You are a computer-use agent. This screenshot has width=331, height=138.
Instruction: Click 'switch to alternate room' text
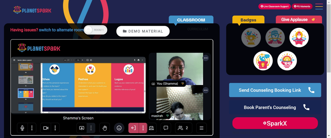pyautogui.click(x=61, y=30)
